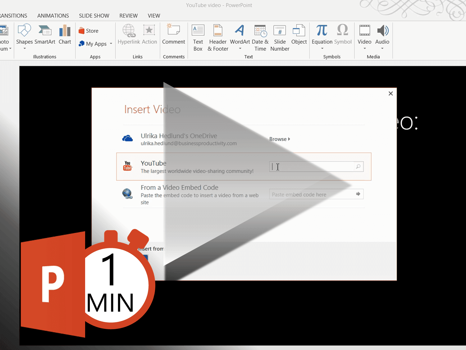Expand the WordArt dropdown arrow
Image resolution: width=466 pixels, height=350 pixels.
(240, 49)
